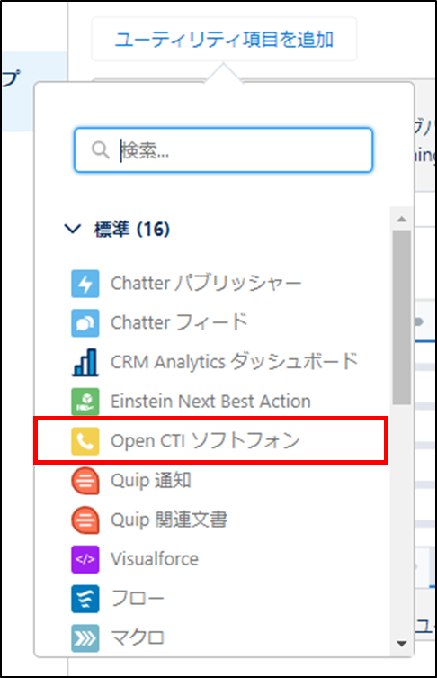Click the Chatter パブリッシャー lightning icon
This screenshot has height=678, width=437.
(x=85, y=284)
